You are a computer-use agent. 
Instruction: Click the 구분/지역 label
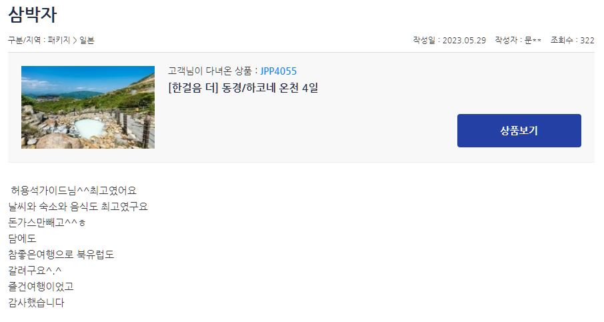[24, 40]
